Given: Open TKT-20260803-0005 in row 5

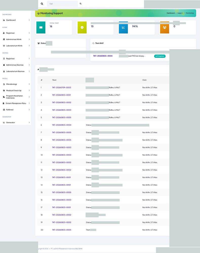Looking at the screenshot, I should tap(62, 118).
